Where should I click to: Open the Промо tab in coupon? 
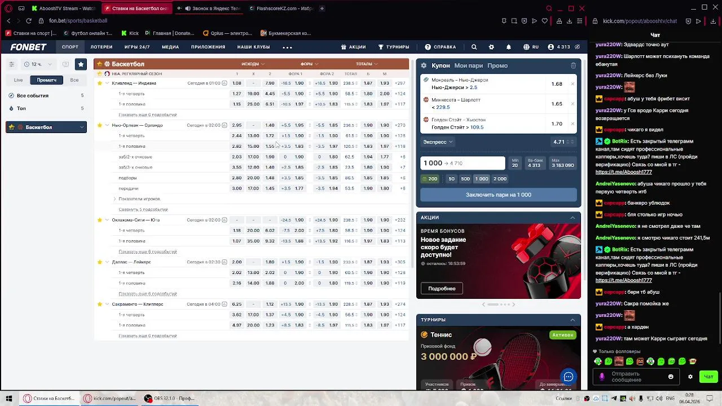(498, 65)
